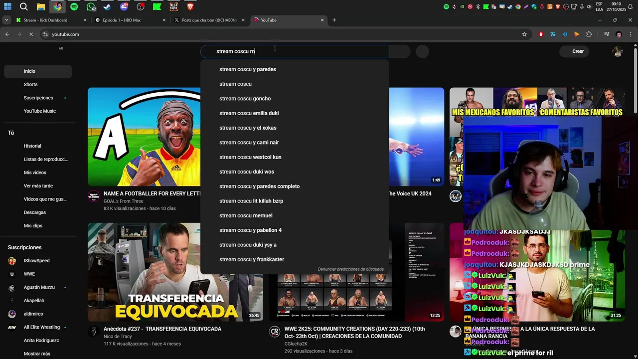638x359 pixels.
Task: Expand subscriptions with Mostrar más
Action: click(x=38, y=354)
